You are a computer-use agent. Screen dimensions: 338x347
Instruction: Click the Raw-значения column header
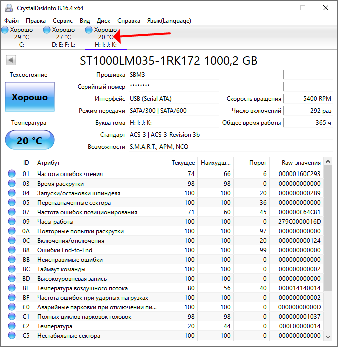(296, 163)
